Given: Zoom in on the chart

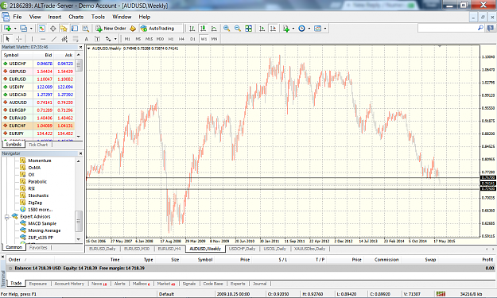Looking at the screenshot, I should [227, 29].
